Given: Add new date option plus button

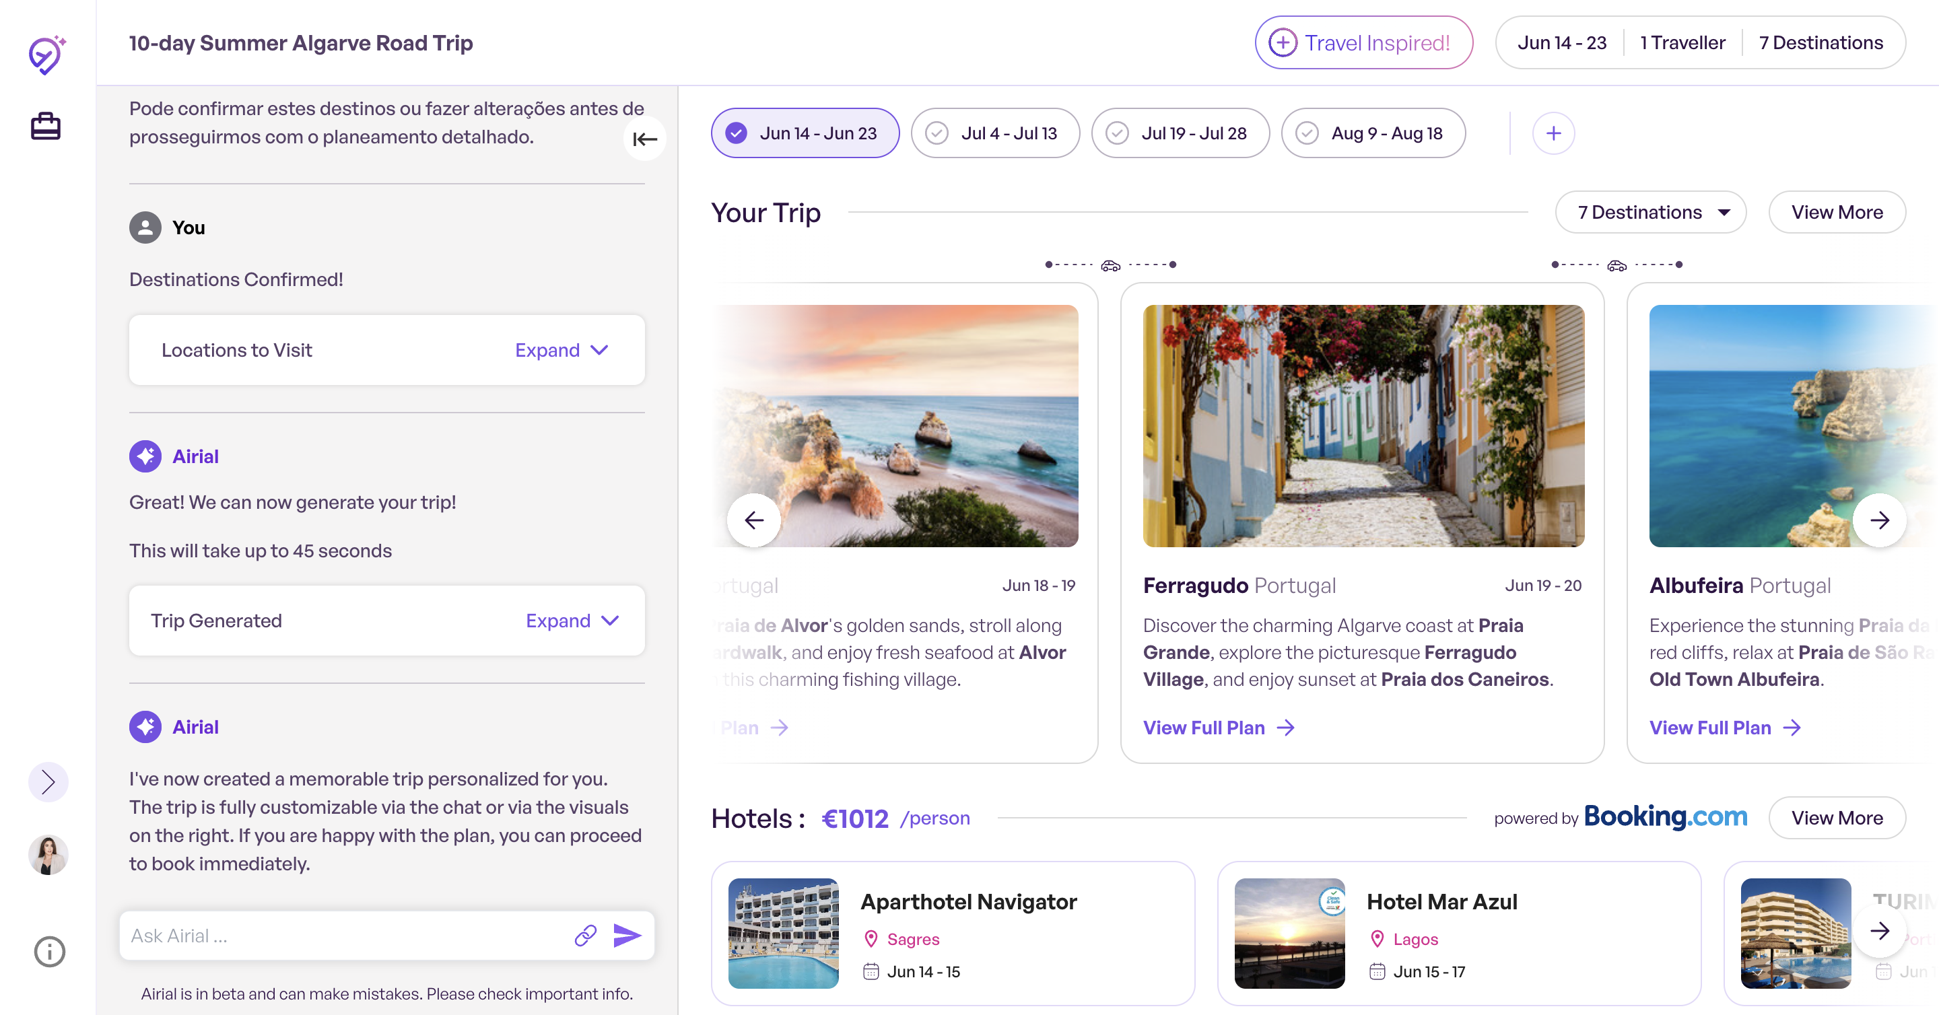Looking at the screenshot, I should click(x=1554, y=134).
